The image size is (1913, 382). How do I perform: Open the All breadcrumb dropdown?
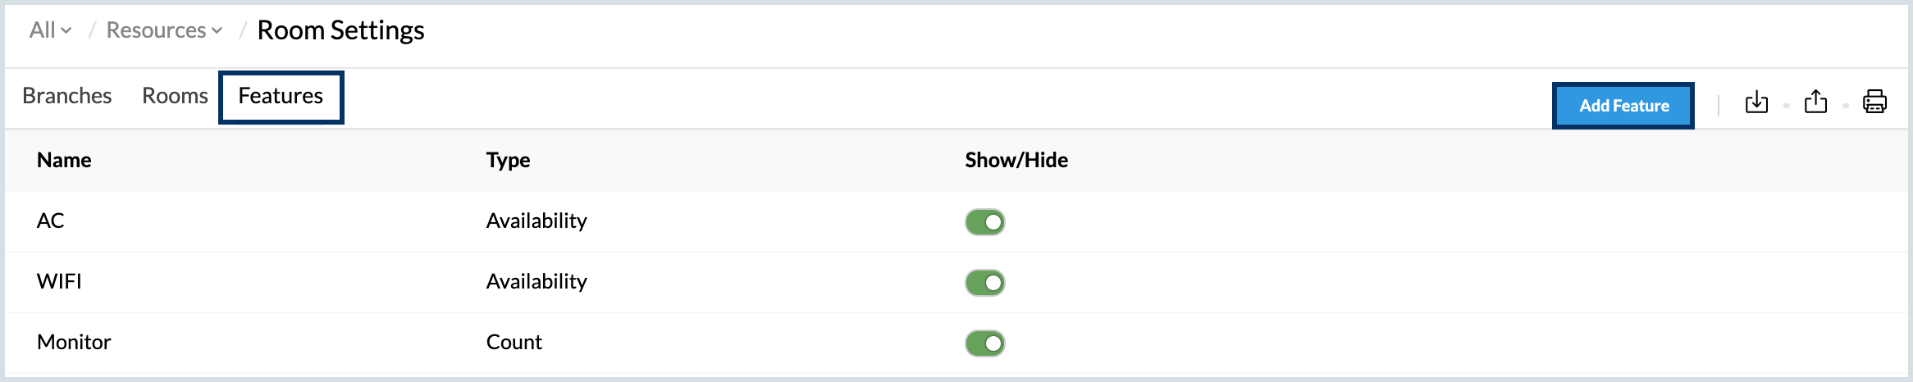point(50,30)
